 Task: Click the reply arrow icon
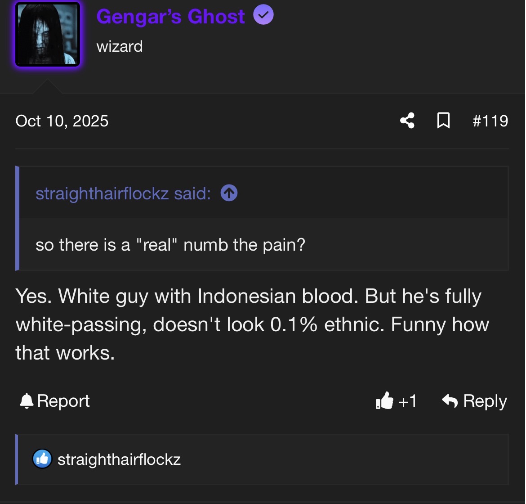[450, 401]
